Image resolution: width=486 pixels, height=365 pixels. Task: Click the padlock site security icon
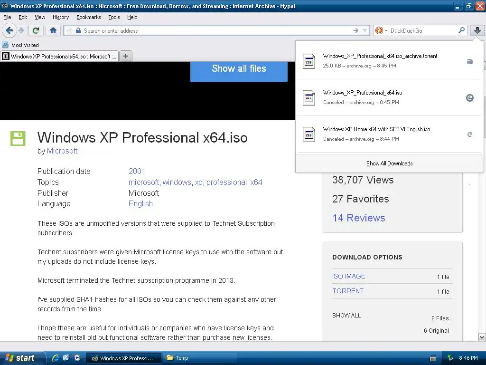[x=78, y=30]
